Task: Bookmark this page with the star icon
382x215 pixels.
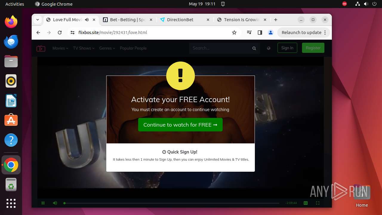Action: (x=234, y=33)
